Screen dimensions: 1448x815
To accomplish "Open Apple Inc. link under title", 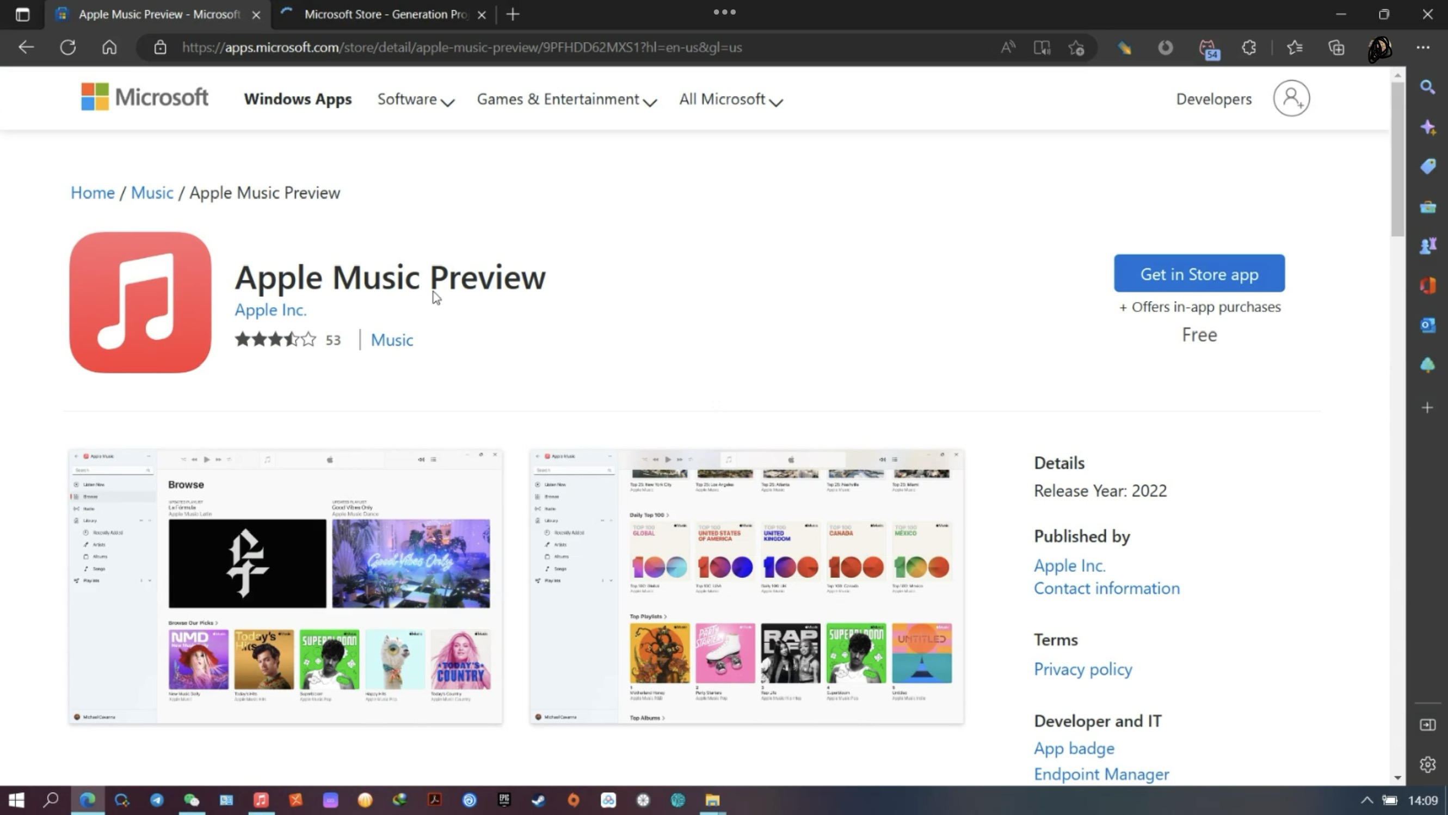I will coord(270,310).
